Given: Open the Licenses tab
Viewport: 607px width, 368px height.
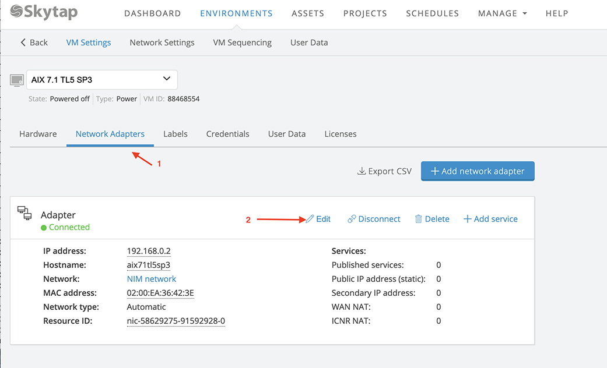Looking at the screenshot, I should coord(341,134).
